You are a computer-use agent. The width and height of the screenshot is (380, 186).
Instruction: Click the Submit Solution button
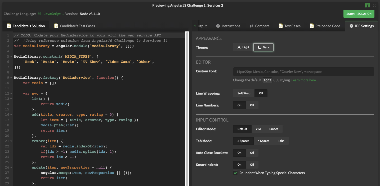[359, 14]
